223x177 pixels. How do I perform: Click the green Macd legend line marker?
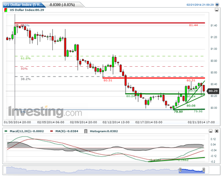[6, 131]
